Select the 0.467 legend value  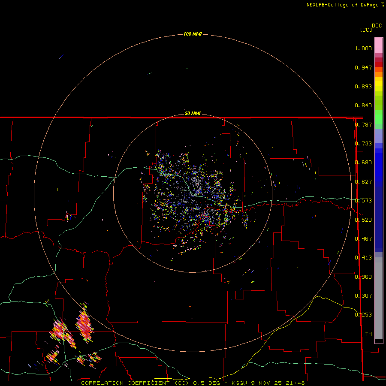tap(363, 239)
